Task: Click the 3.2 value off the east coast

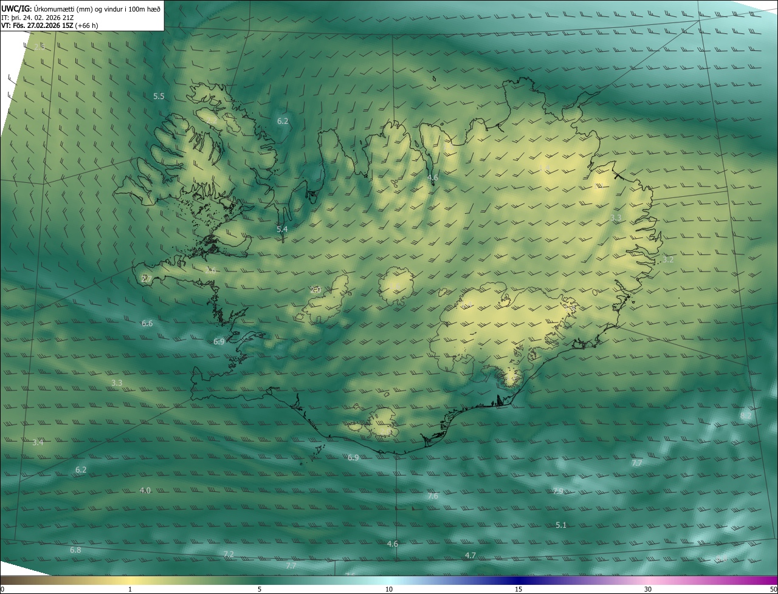Action: (668, 259)
